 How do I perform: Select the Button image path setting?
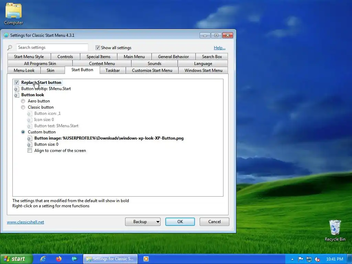(x=109, y=138)
